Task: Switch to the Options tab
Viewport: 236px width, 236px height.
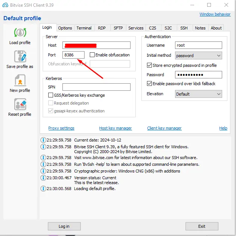Action: pos(65,28)
